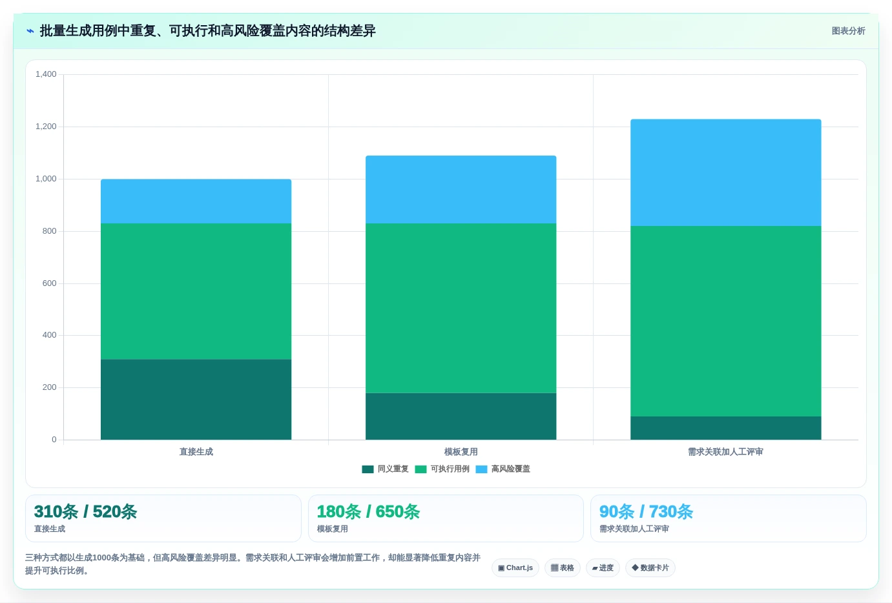892x603 pixels.
Task: Open the 310条 / 520条 直接生成 card
Action: coord(163,518)
